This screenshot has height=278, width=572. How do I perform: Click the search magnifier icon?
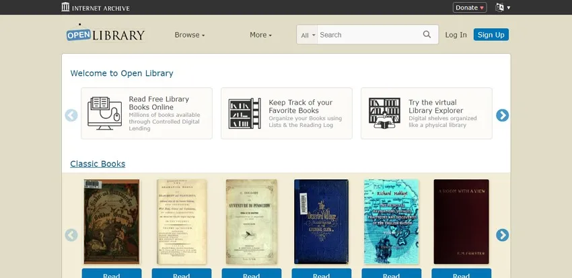[427, 34]
